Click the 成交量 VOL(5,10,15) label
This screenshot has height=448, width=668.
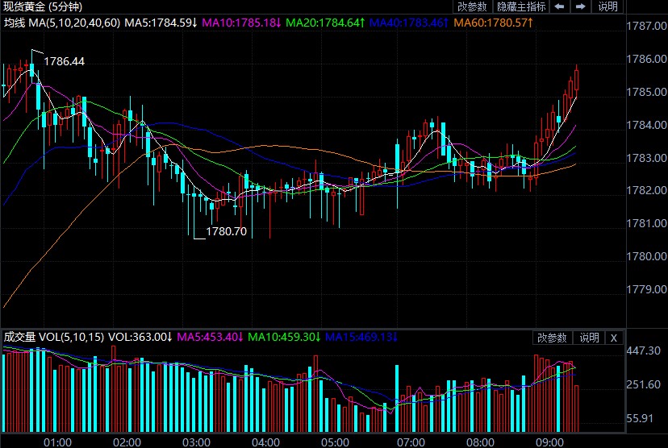pyautogui.click(x=54, y=337)
